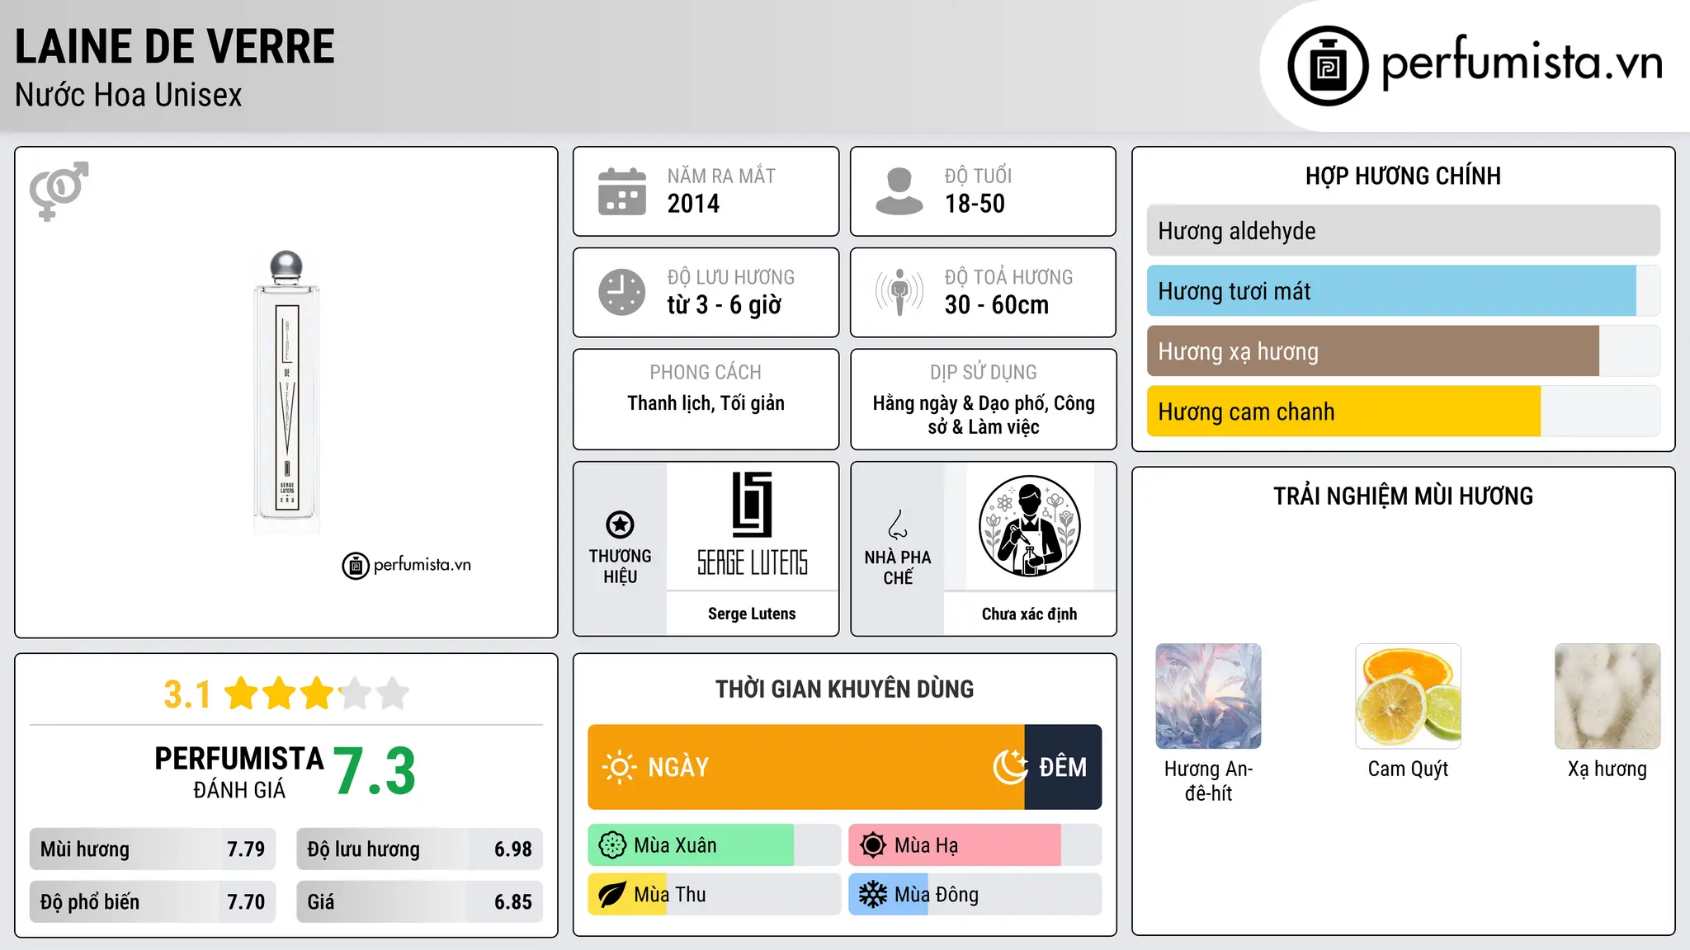Click the Giá 6.85 score row
The width and height of the screenshot is (1690, 950).
420,902
